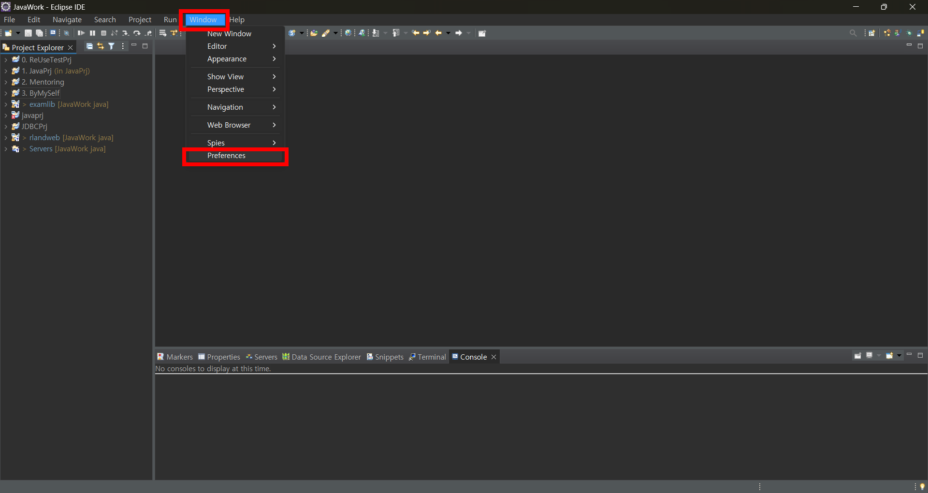Click the New wizard toolbar icon
Screen dimensions: 928x493
[8, 33]
